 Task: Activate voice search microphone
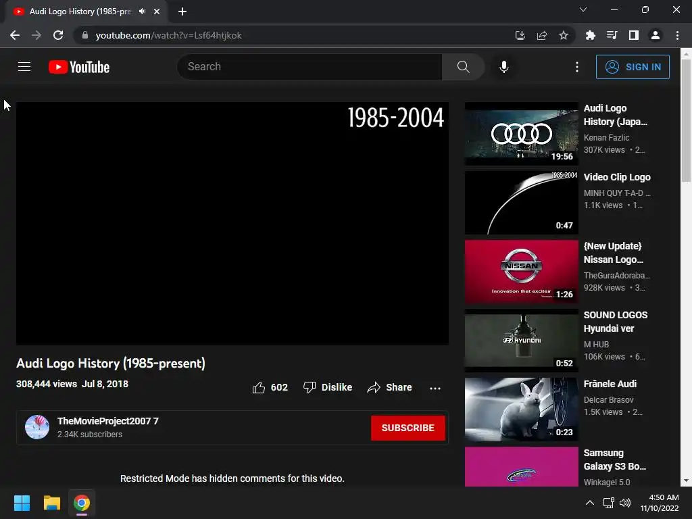tap(504, 67)
